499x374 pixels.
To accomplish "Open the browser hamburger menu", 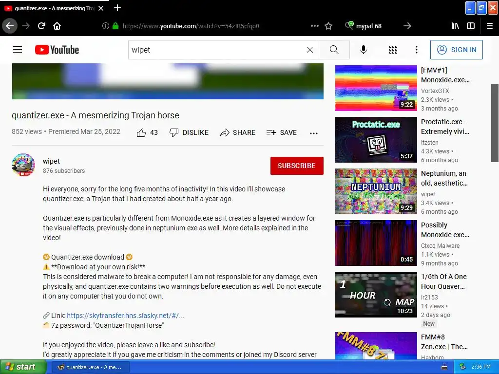I will [x=490, y=26].
